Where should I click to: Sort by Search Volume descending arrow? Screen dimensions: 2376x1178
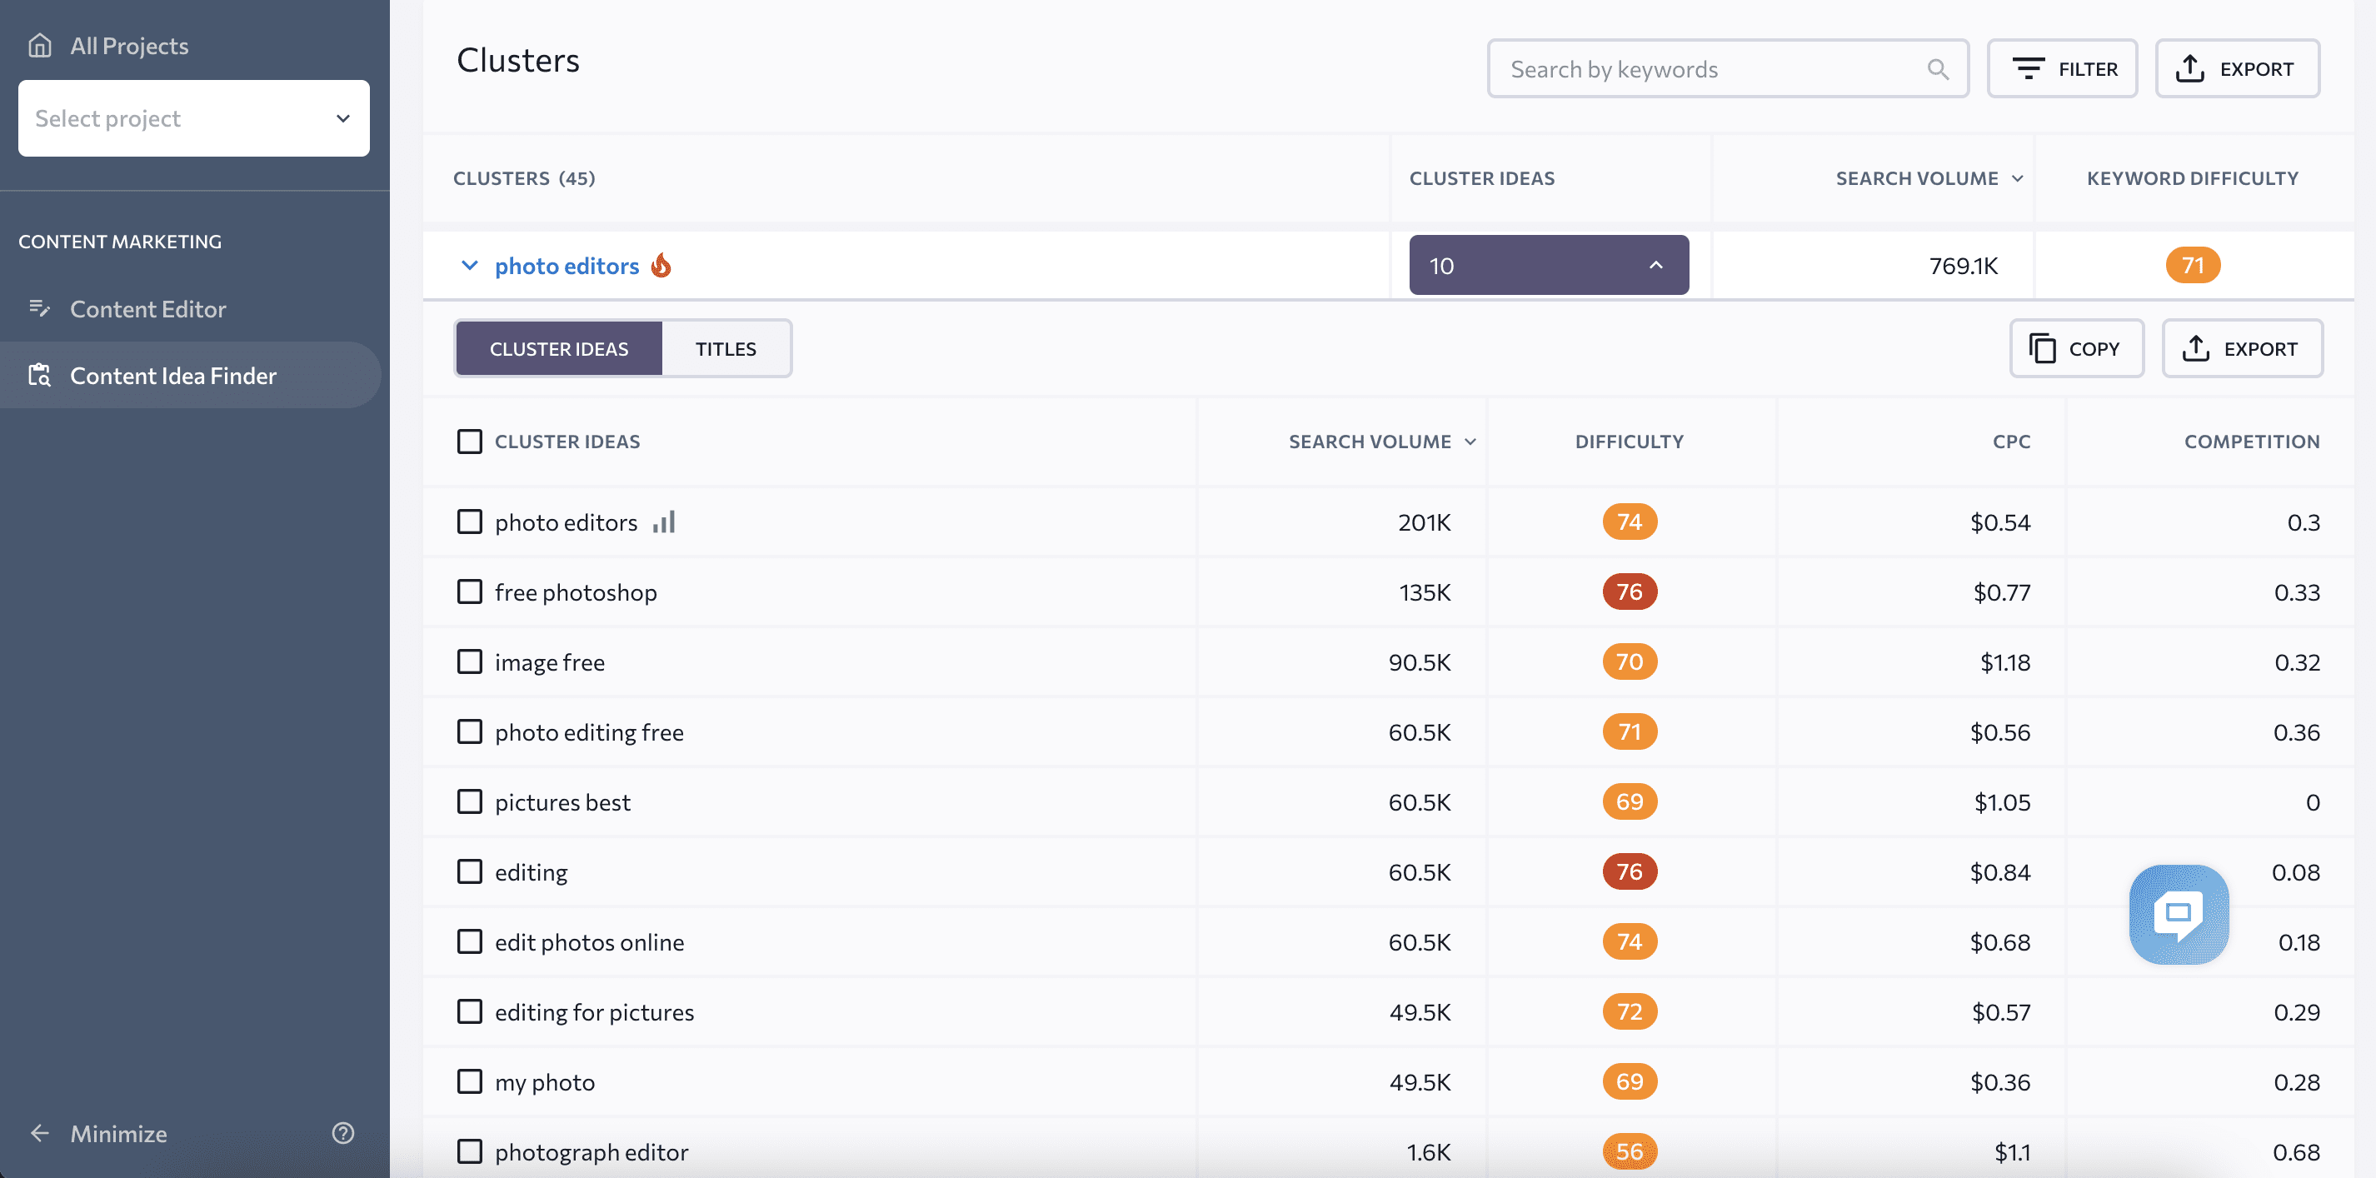(1471, 442)
